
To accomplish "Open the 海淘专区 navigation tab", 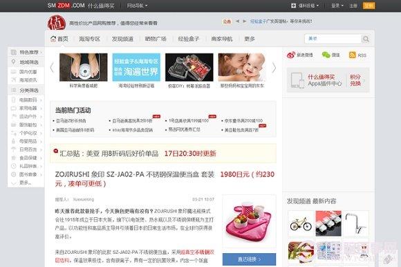I will [x=89, y=39].
